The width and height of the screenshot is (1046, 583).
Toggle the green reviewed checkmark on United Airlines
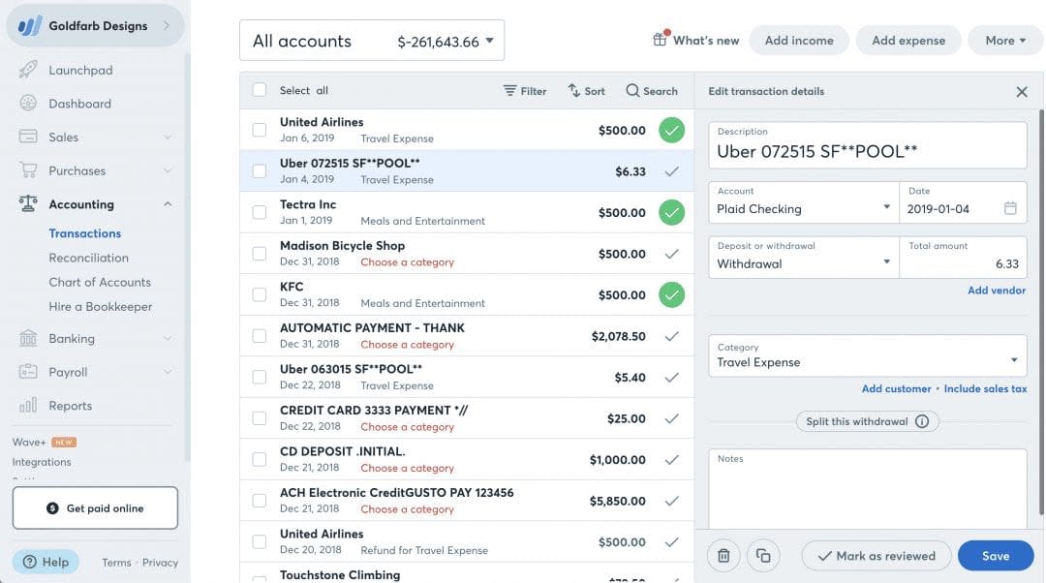click(x=673, y=128)
